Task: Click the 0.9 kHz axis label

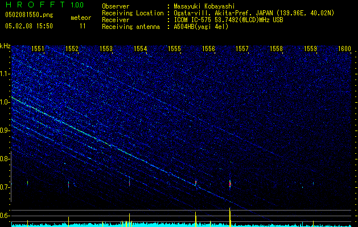Action: 5,131
